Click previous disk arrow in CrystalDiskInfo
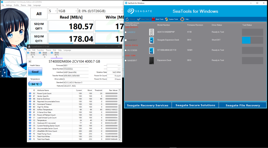268x148 pixels. 30,61
